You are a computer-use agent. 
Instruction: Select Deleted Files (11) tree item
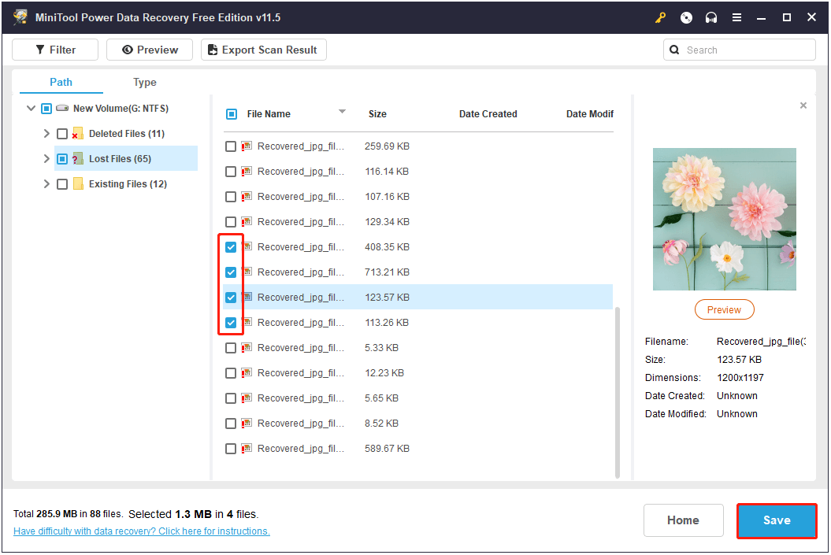click(x=127, y=134)
